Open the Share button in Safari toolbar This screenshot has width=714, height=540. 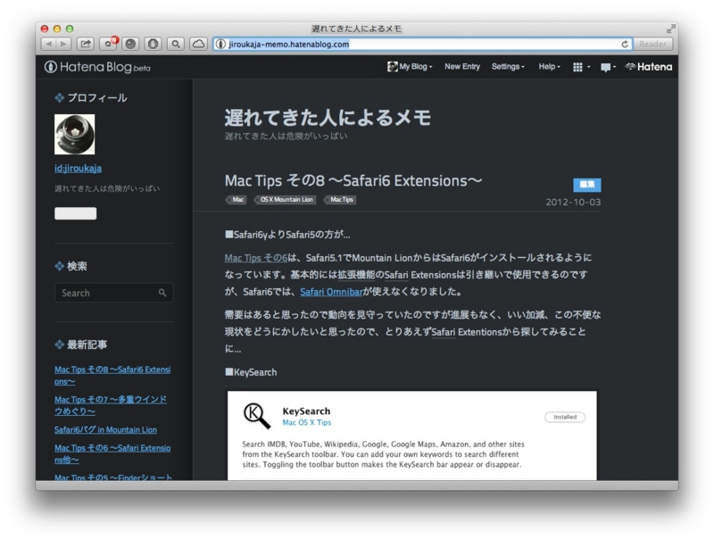click(85, 44)
